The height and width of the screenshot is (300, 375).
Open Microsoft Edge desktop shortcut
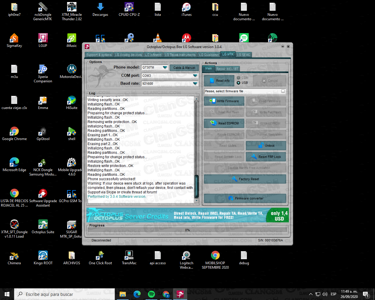(14, 165)
